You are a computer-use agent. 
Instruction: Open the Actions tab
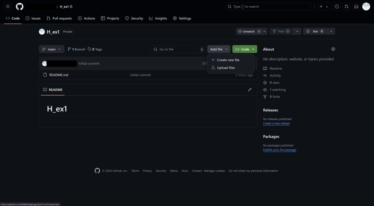click(87, 18)
